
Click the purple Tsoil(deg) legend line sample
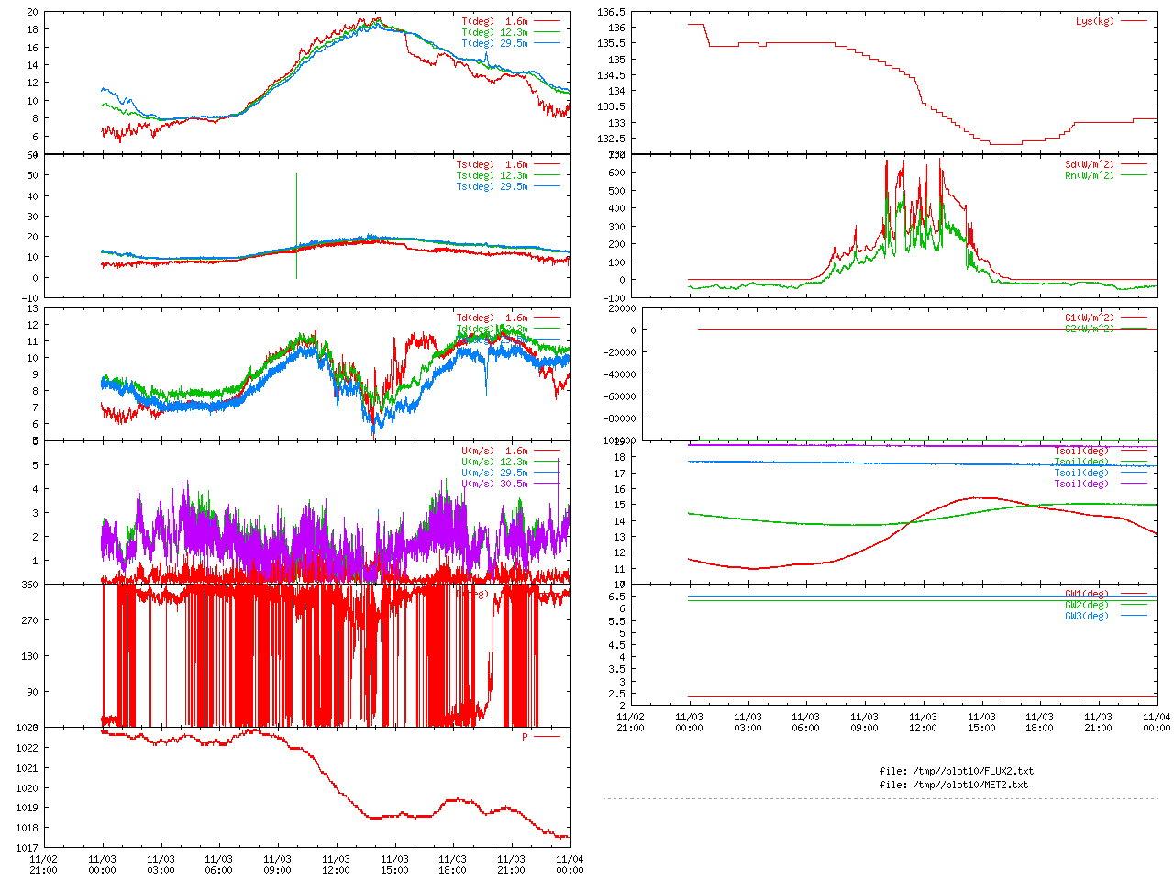[x=1134, y=484]
